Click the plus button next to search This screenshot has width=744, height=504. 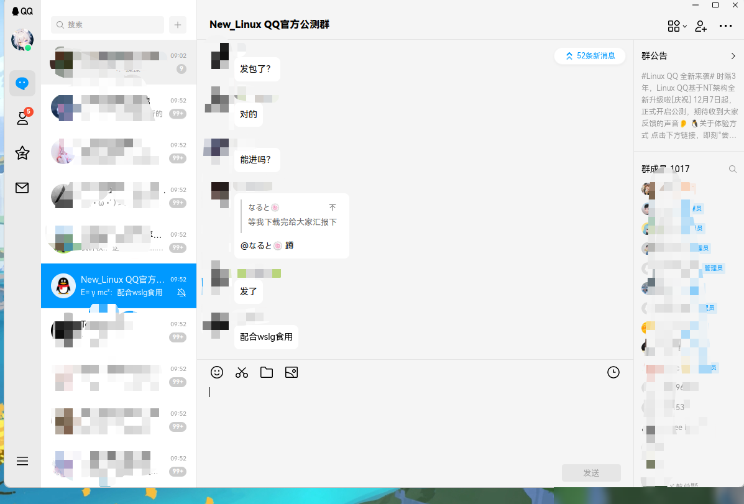click(x=178, y=25)
